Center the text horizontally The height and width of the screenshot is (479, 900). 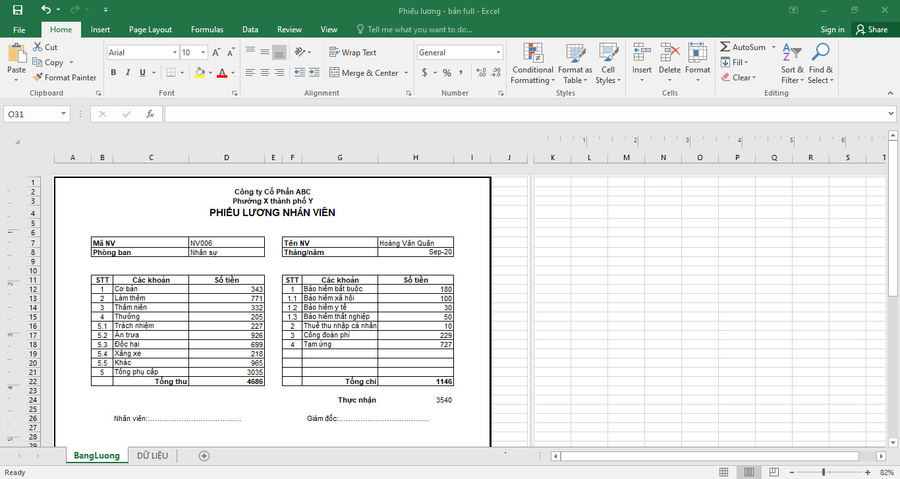click(265, 72)
